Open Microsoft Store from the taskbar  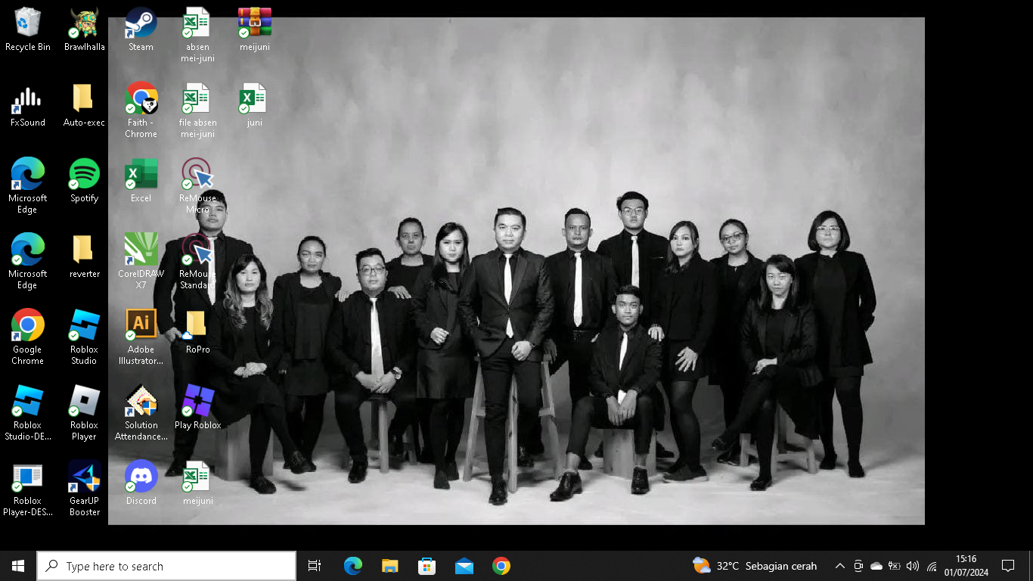427,566
